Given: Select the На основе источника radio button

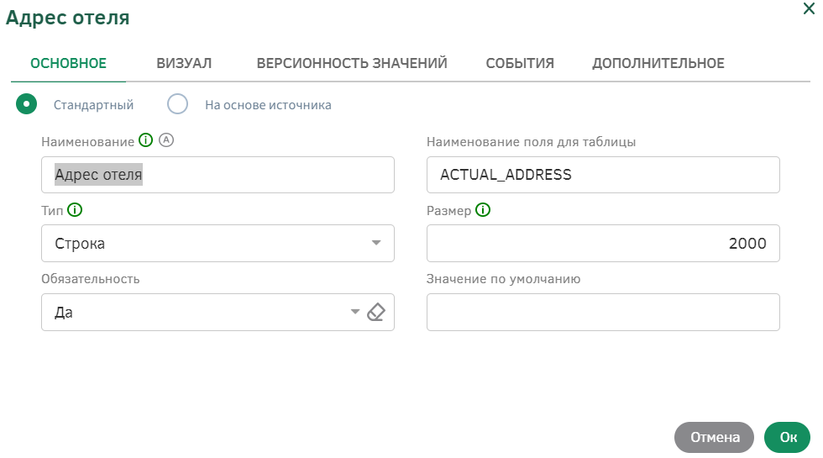Looking at the screenshot, I should coord(177,104).
